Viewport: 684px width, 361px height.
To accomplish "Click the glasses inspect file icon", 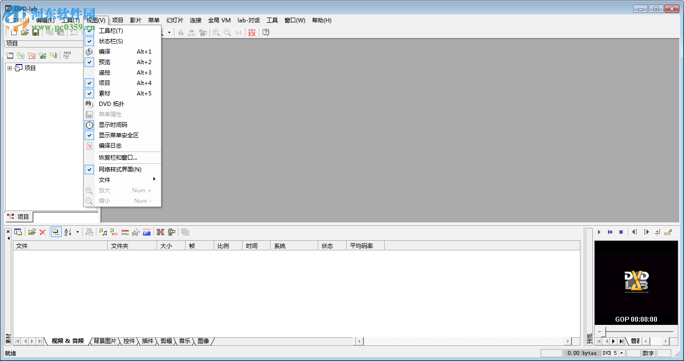I will coord(136,232).
